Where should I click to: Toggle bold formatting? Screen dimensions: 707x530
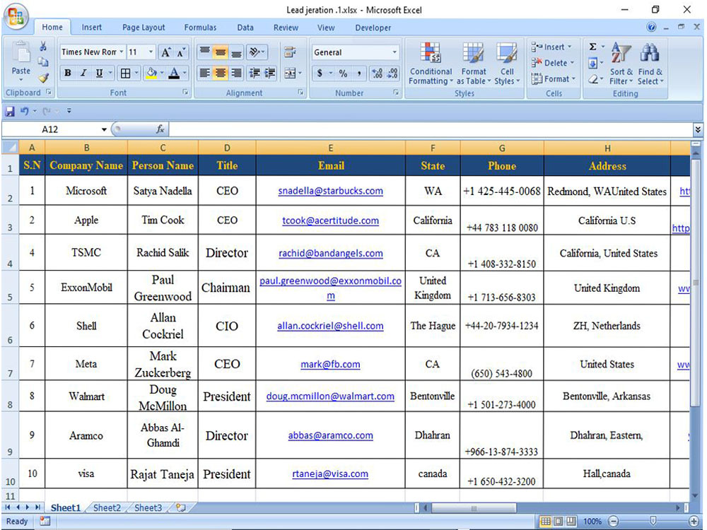tap(67, 73)
